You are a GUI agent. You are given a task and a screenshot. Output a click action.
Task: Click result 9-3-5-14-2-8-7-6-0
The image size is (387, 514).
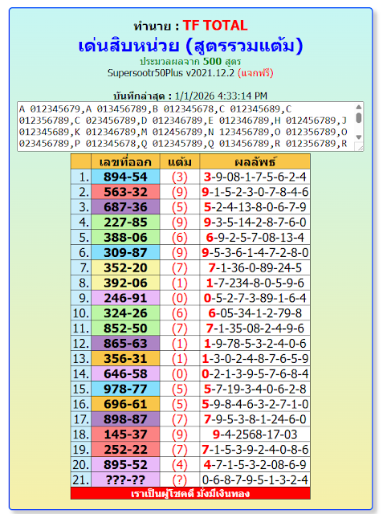pyautogui.click(x=255, y=222)
